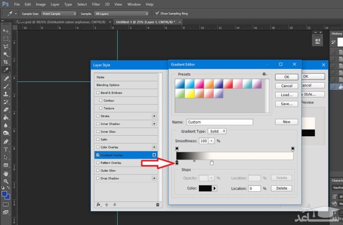Image resolution: width=343 pixels, height=225 pixels.
Task: Open the presets gear menu
Action: 265,74
